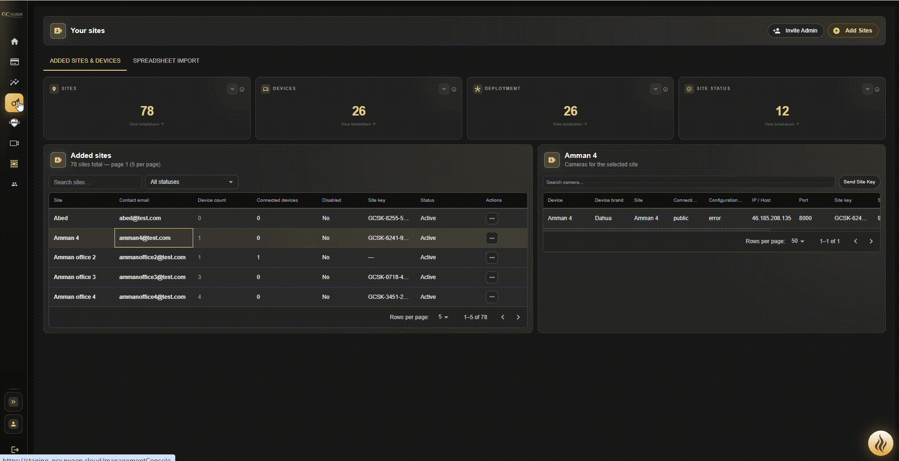The width and height of the screenshot is (899, 461).
Task: Click email ammanoffice4@test.com
Action: point(152,297)
